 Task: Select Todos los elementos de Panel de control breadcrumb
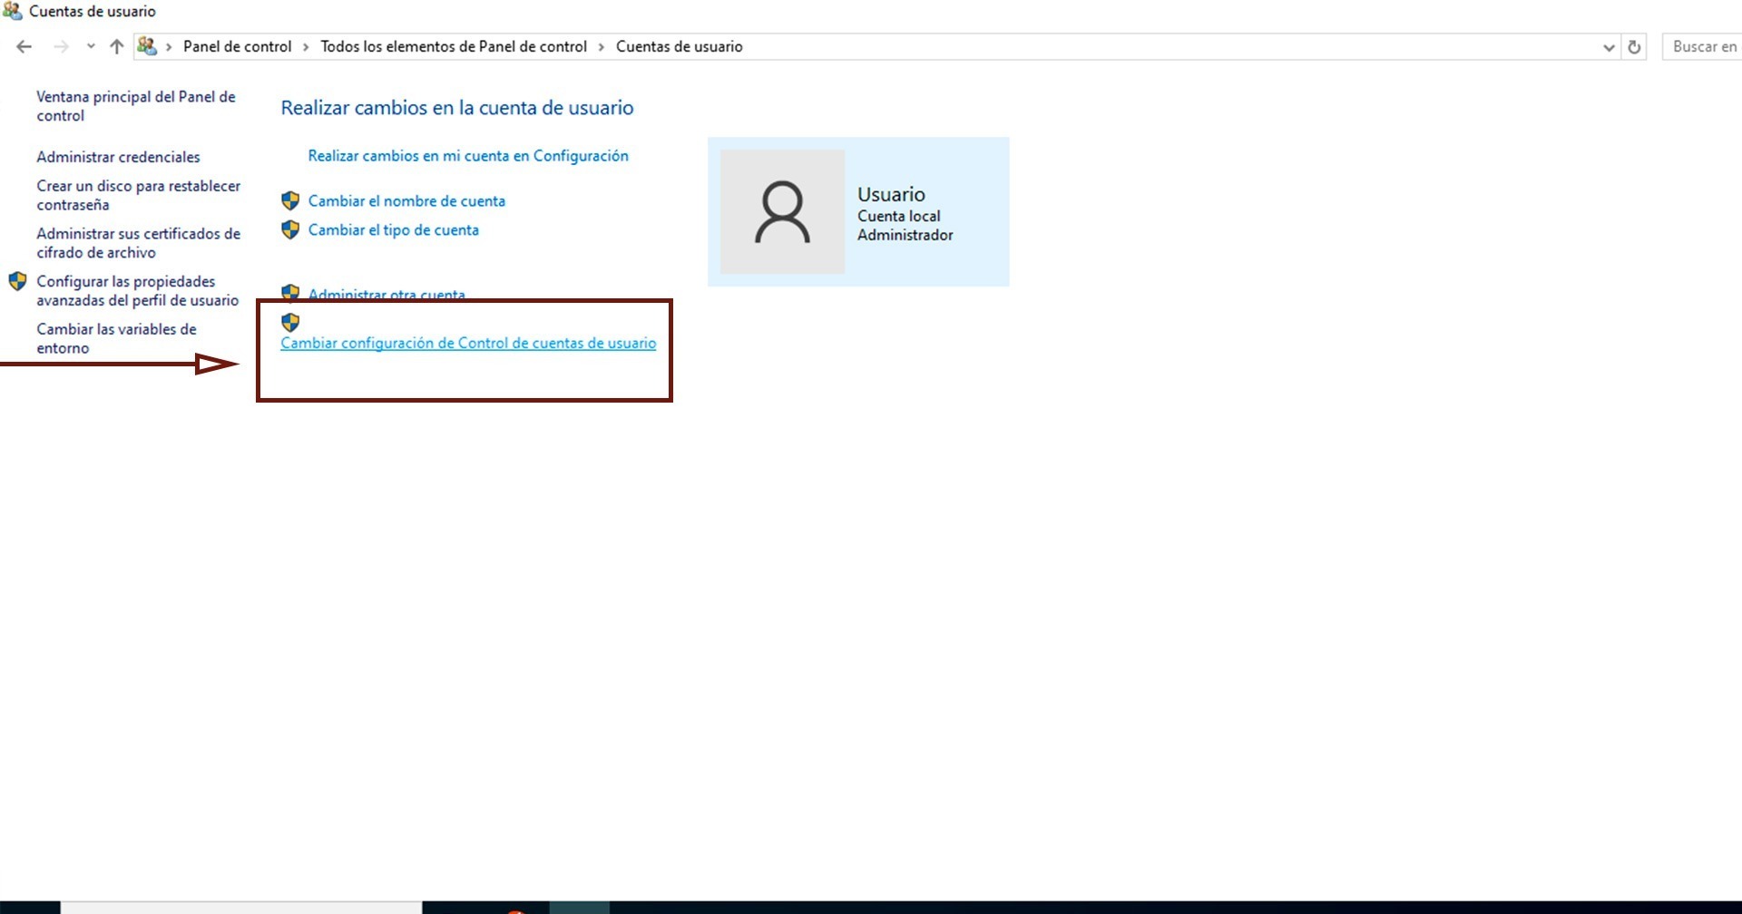tap(454, 47)
